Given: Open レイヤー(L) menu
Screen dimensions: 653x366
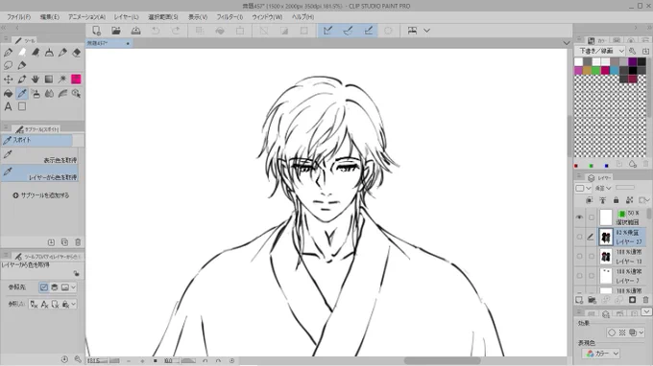Looking at the screenshot, I should click(x=126, y=17).
